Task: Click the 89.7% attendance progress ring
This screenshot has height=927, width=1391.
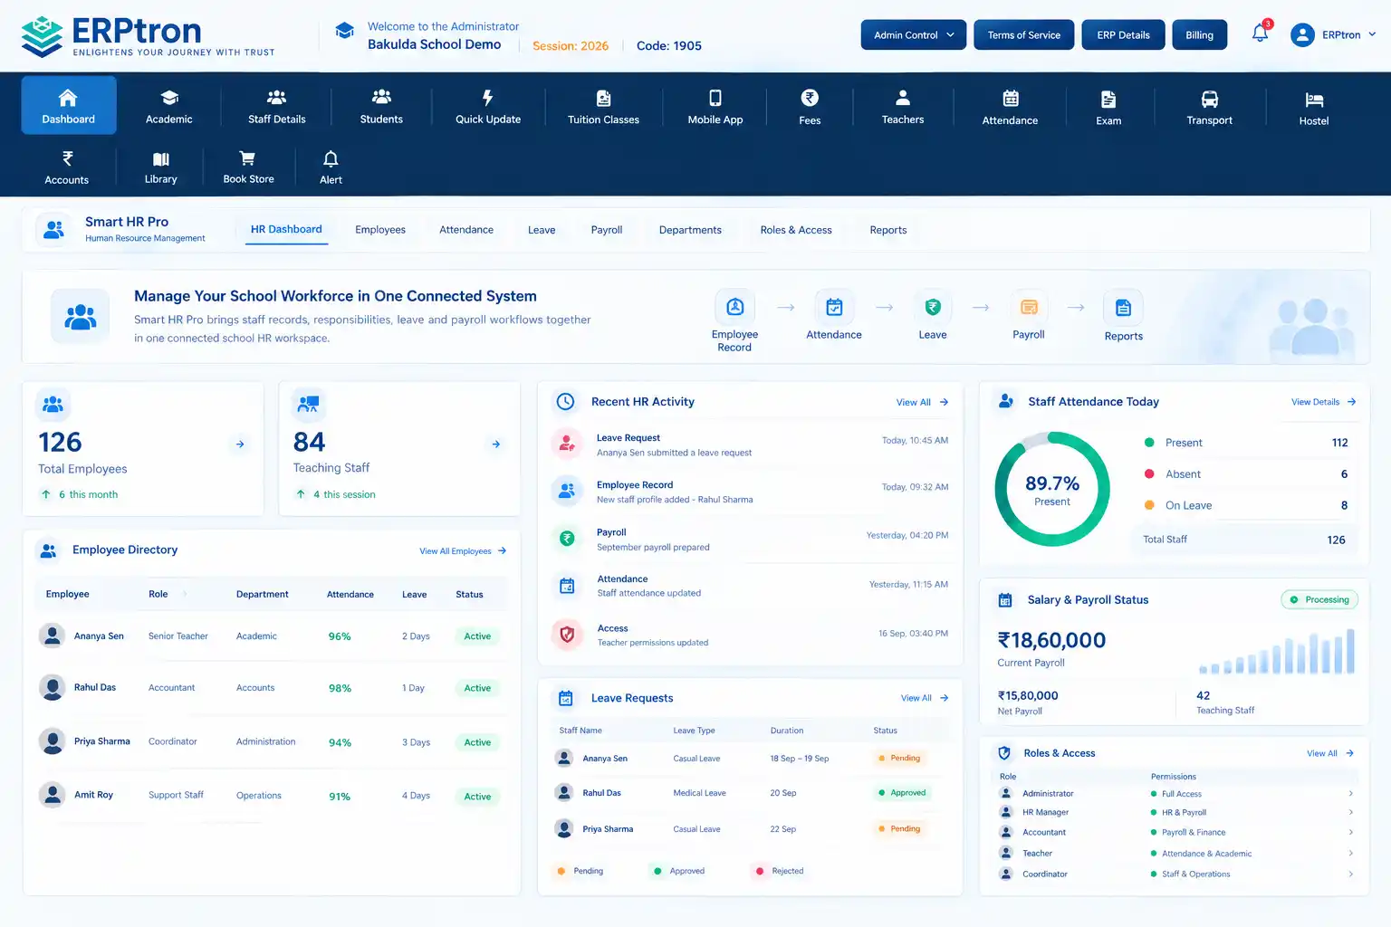Action: (1052, 489)
